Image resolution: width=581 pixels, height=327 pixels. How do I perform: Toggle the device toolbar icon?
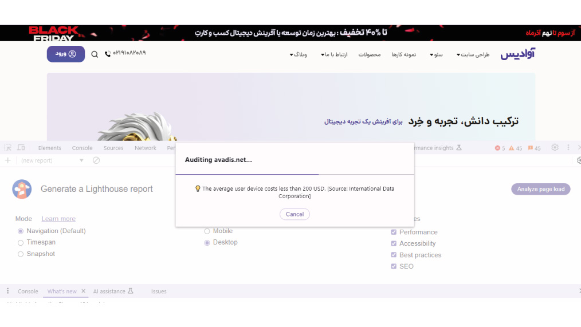tap(21, 147)
